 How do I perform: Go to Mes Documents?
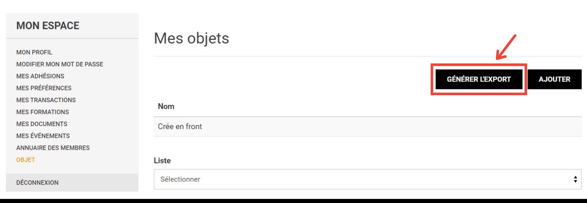click(42, 124)
